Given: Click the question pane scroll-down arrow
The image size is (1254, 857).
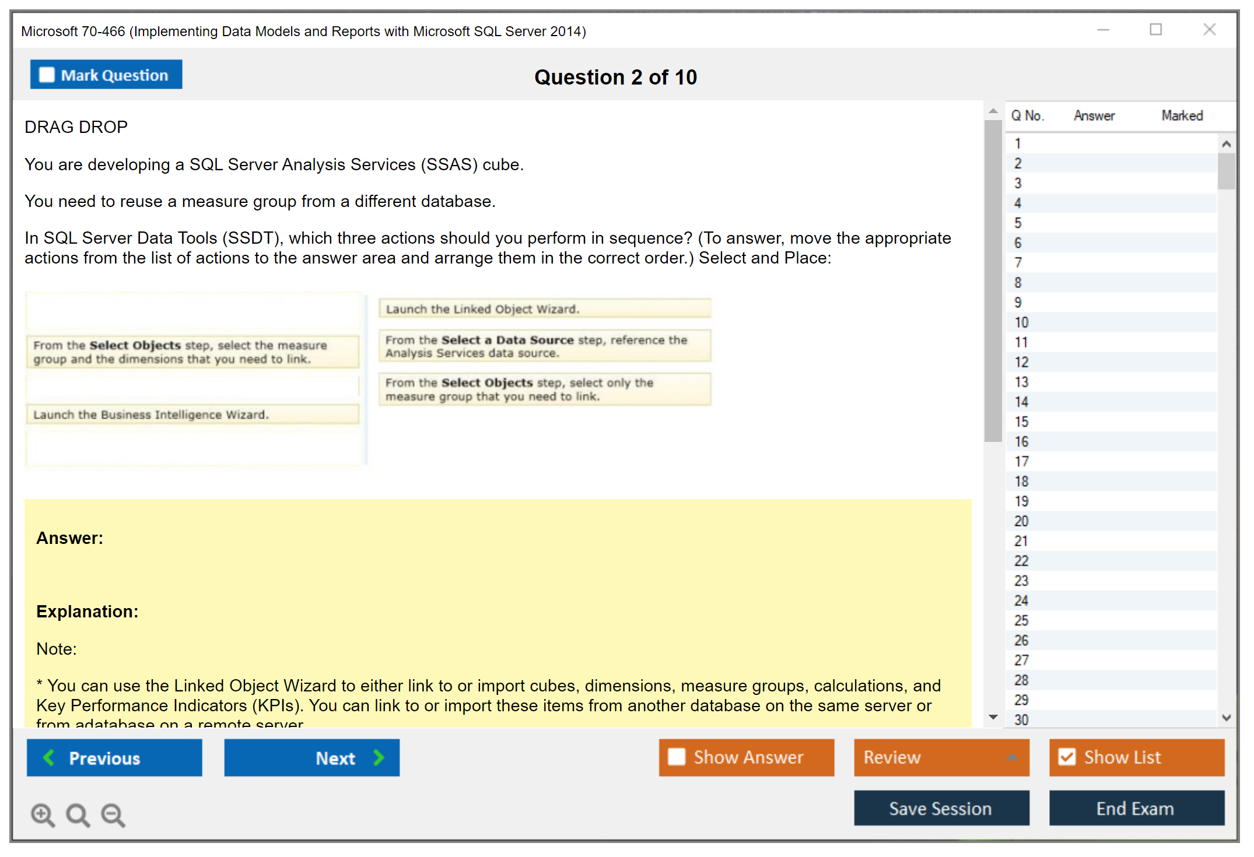Looking at the screenshot, I should tap(993, 717).
